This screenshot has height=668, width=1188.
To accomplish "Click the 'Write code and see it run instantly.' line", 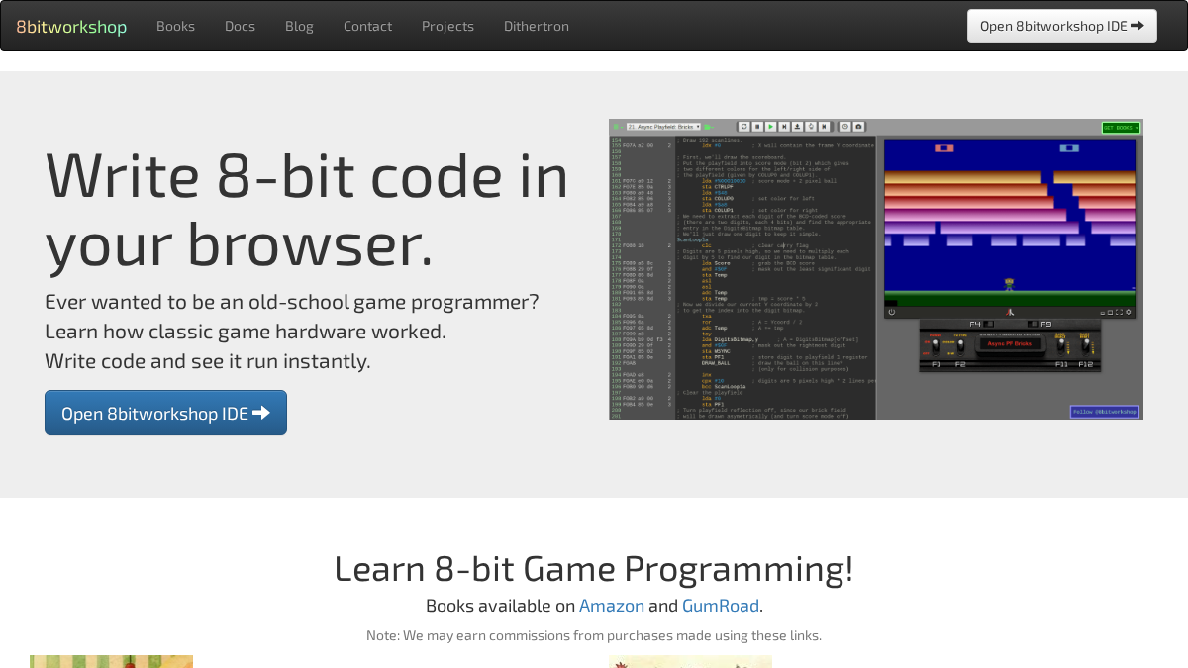I will coord(208,361).
